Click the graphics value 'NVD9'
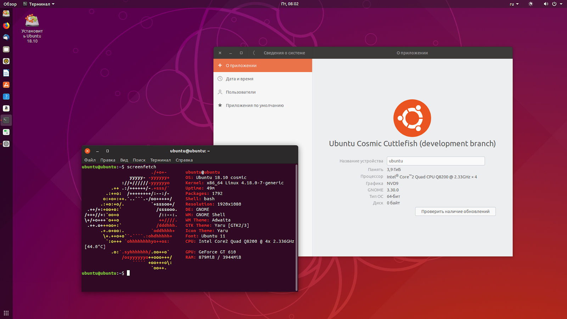 click(x=393, y=183)
